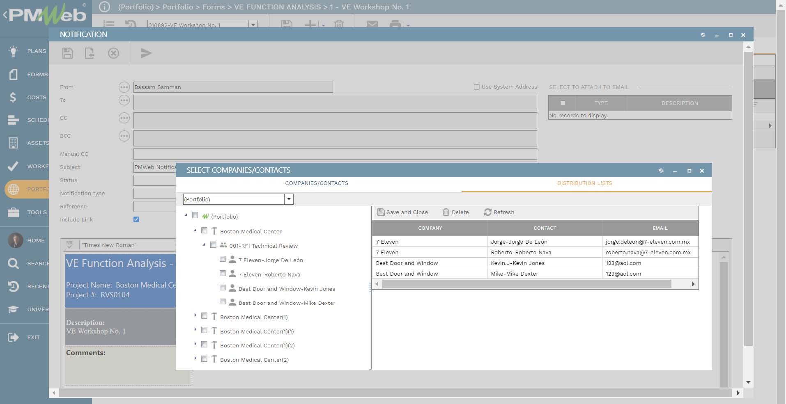Expand the Boston Medical Center(1) tree node
The image size is (786, 404).
point(195,315)
